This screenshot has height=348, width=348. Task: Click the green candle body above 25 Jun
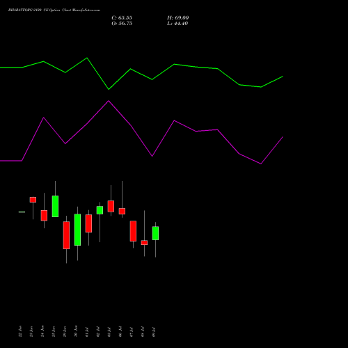(x=55, y=206)
